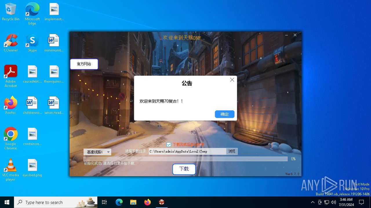Viewport: 371px width, 208px height.
Task: Click the Ver3.7.2 version label
Action: pos(292,174)
